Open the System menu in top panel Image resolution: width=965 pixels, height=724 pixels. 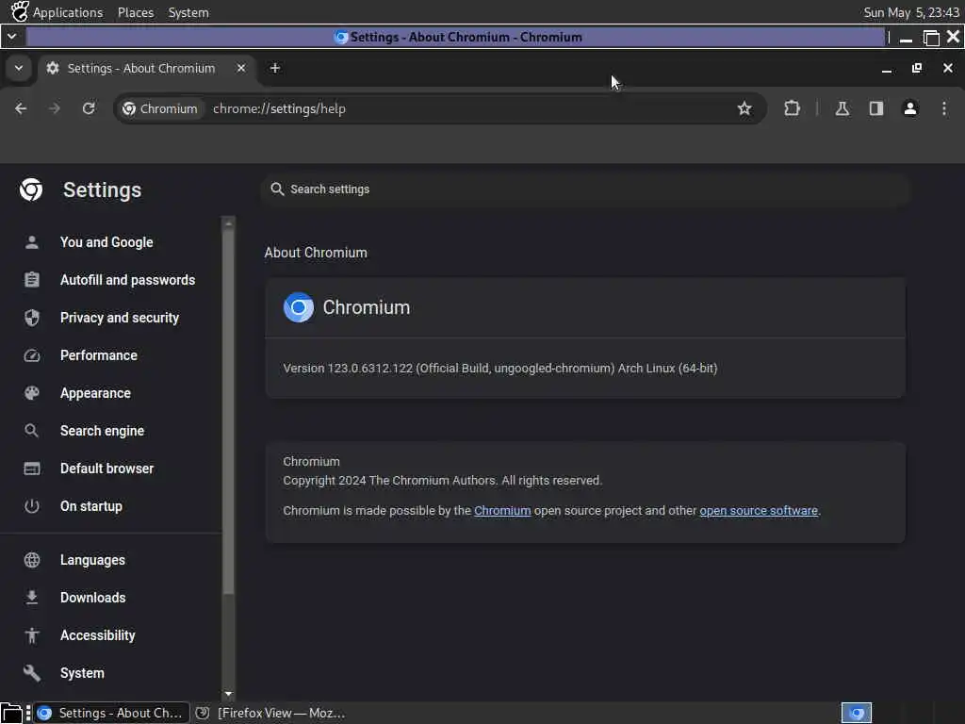188,12
